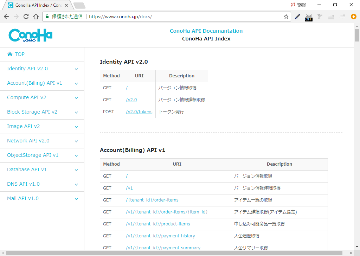The height and width of the screenshot is (256, 360).
Task: Expand ObjectStorage API v1 sidebar section
Action: coord(42,155)
